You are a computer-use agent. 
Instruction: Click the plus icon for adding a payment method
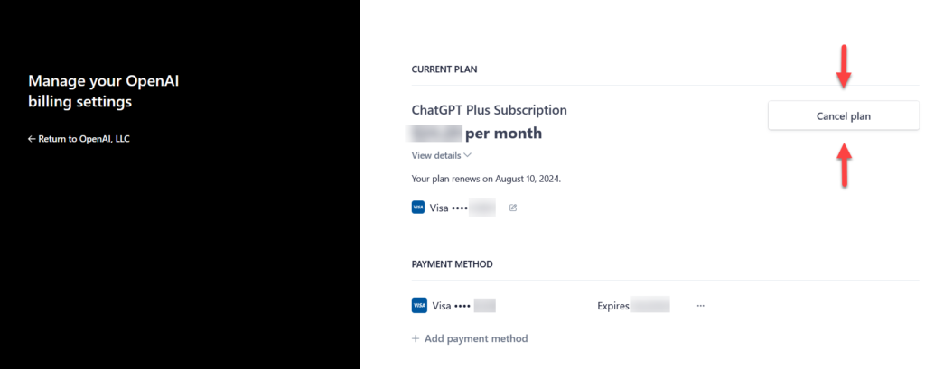click(416, 338)
